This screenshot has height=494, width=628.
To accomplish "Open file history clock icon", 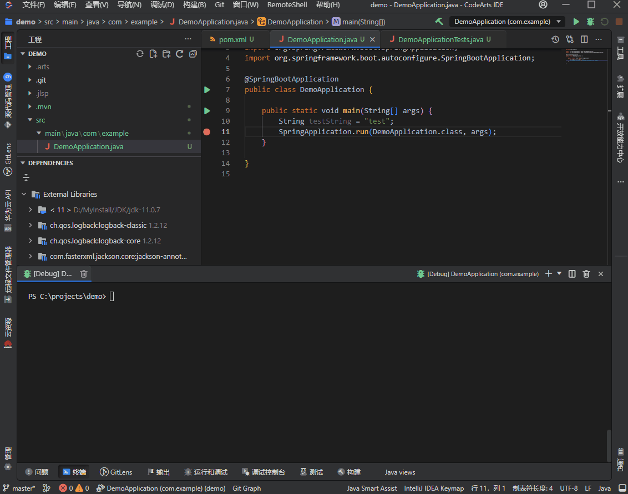I will pyautogui.click(x=555, y=39).
